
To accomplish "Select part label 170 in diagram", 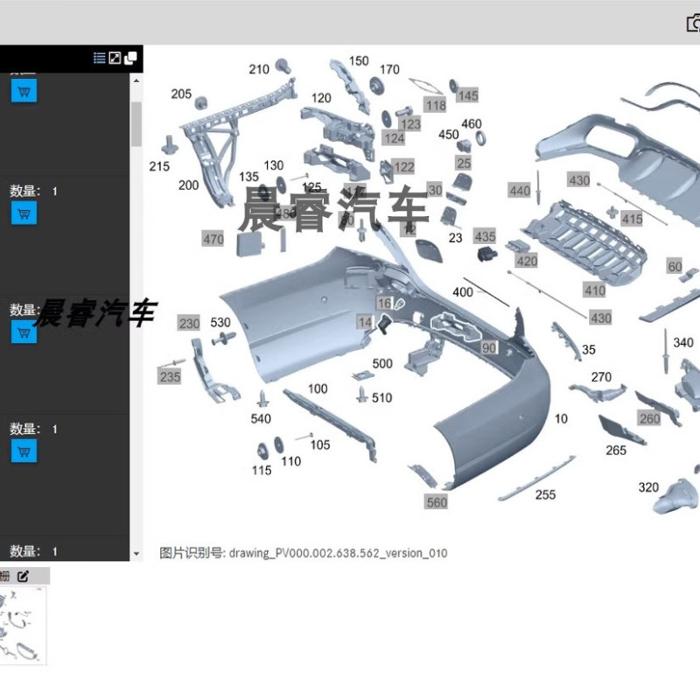I will [389, 69].
